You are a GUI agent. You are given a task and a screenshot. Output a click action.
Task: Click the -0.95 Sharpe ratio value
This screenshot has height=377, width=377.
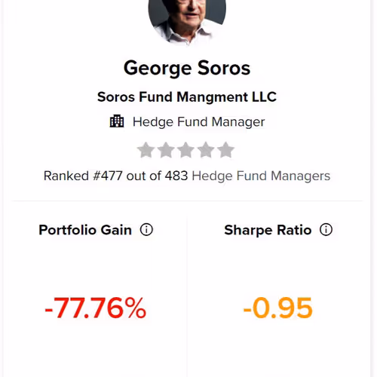point(277,308)
